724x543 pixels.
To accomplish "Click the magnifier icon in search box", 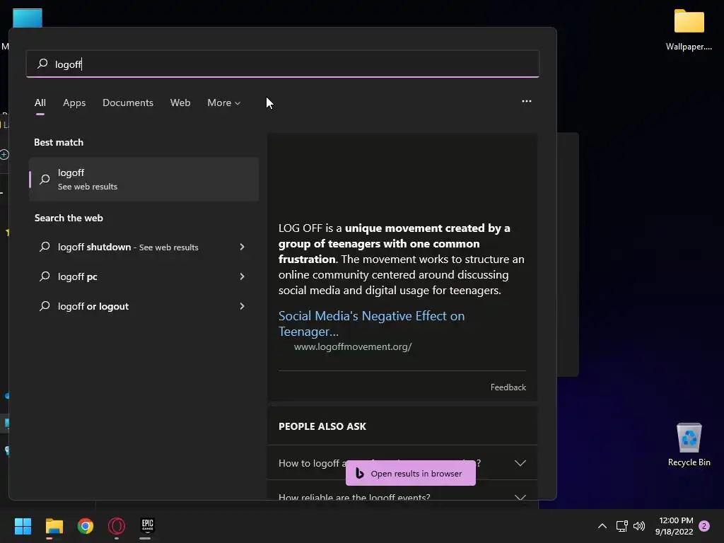I will [42, 63].
